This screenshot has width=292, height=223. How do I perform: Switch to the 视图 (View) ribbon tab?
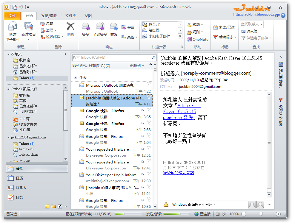(x=88, y=16)
